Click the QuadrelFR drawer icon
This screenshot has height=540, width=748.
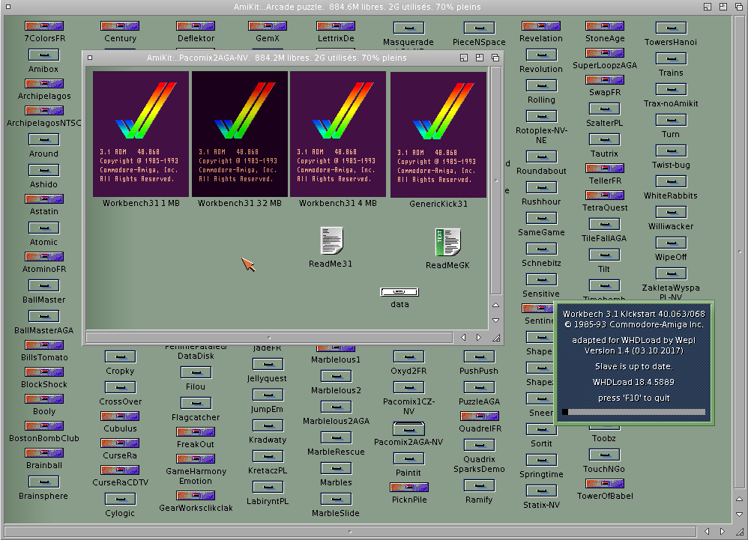tap(480, 416)
